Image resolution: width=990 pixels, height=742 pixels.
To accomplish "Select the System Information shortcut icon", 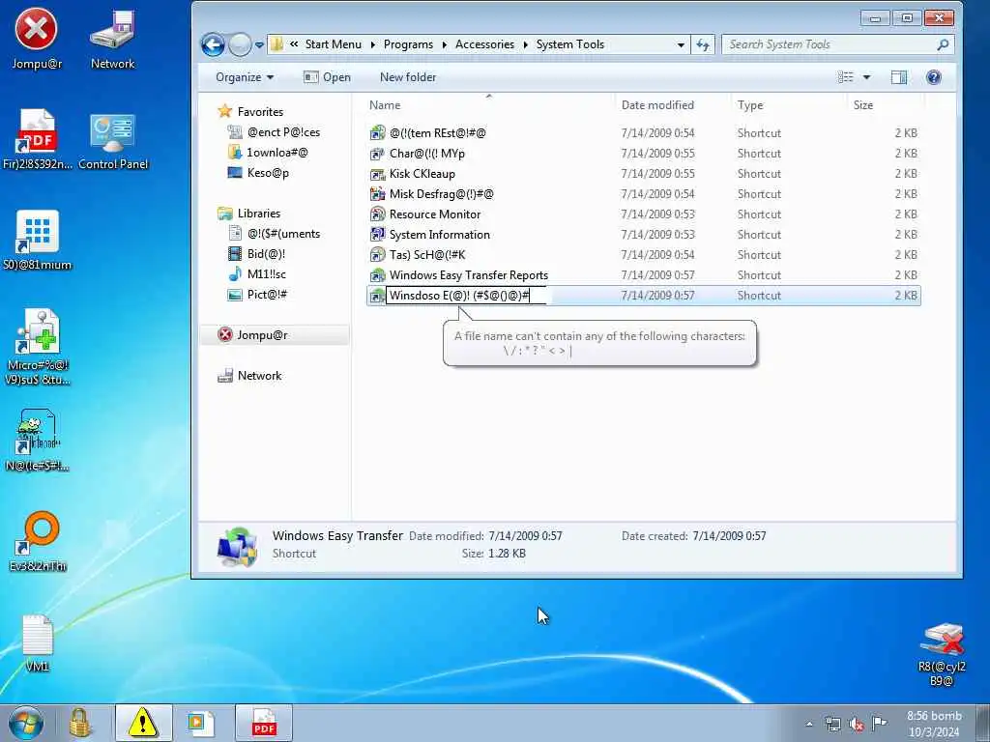I will (378, 234).
